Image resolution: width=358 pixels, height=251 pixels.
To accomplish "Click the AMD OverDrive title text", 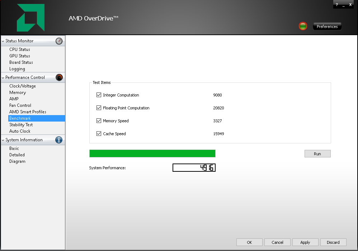I will (93, 18).
